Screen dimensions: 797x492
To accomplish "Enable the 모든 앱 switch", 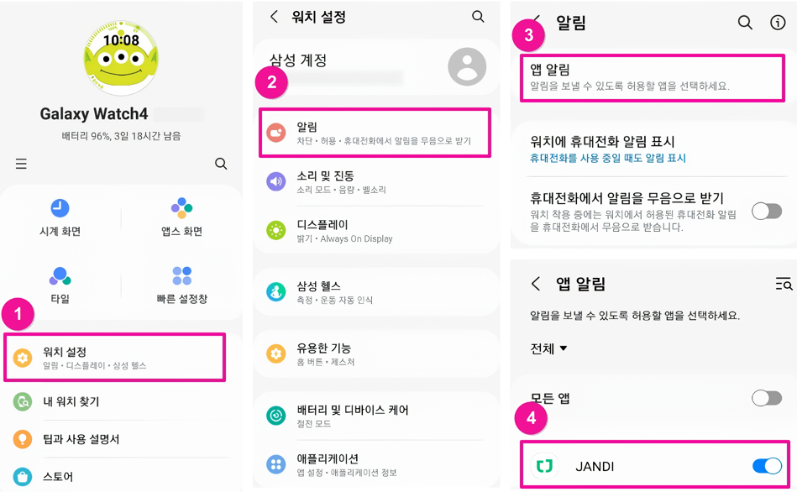I will [766, 398].
